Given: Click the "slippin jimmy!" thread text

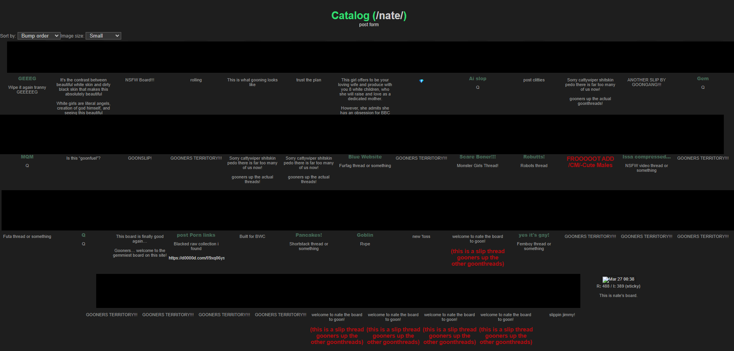Looking at the screenshot, I should [562, 315].
